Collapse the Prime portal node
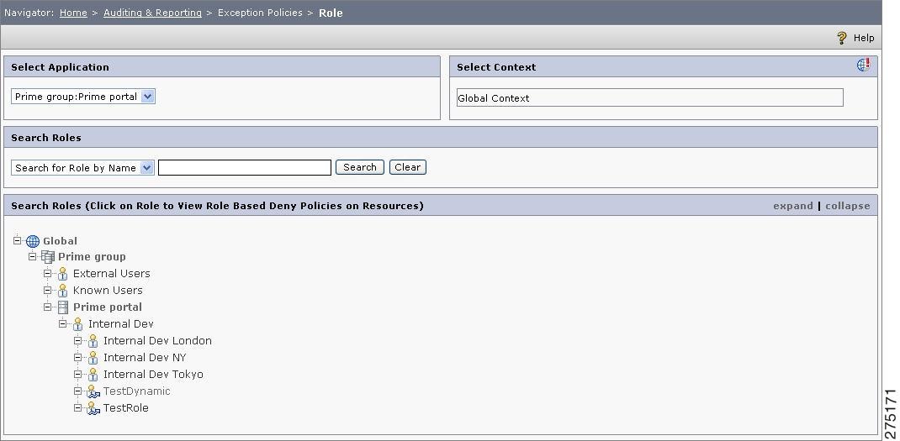 (x=48, y=307)
